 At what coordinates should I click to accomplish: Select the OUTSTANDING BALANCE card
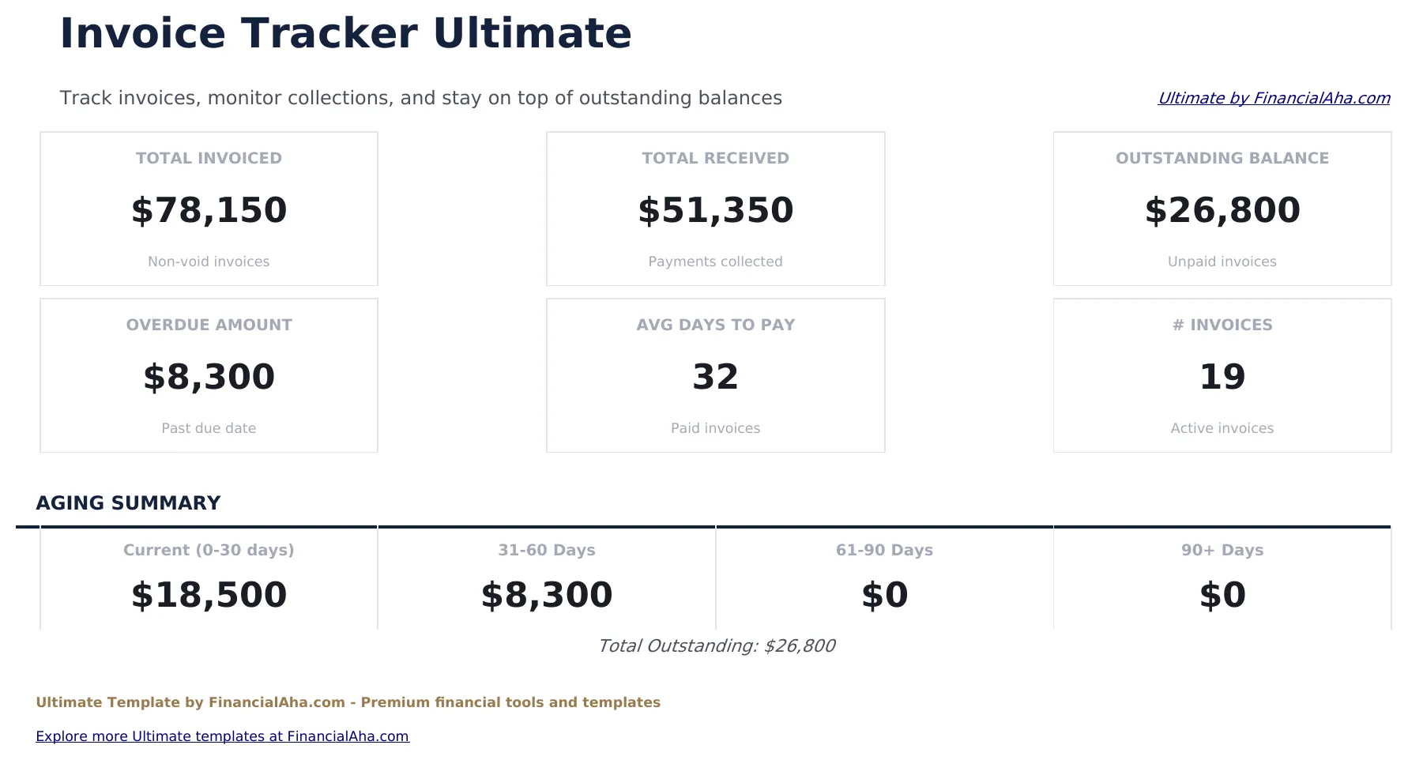(x=1222, y=209)
